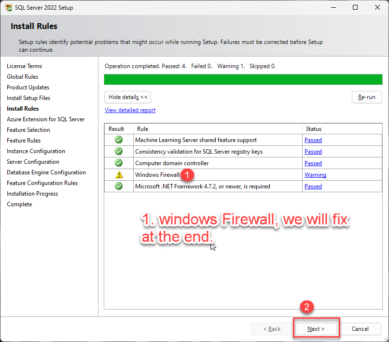Screen dimensions: 389x342
Task: Select Feature Selection in the left steps list
Action: tap(28, 130)
